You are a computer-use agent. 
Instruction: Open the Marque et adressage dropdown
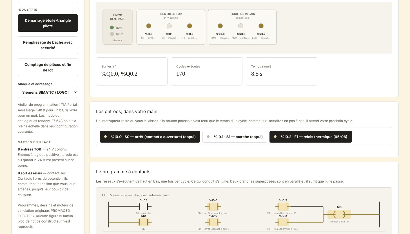click(x=48, y=92)
